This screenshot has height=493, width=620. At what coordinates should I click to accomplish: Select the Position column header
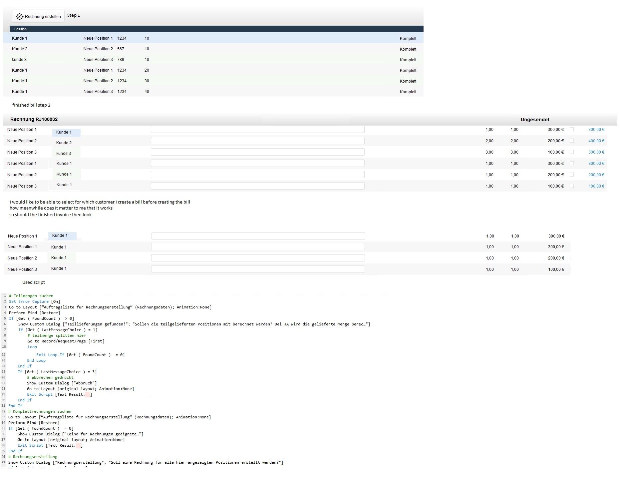(x=20, y=29)
